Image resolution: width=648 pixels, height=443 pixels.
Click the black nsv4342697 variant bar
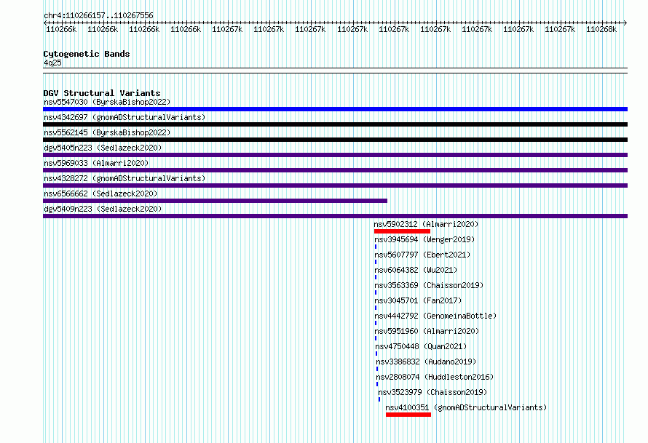[335, 124]
